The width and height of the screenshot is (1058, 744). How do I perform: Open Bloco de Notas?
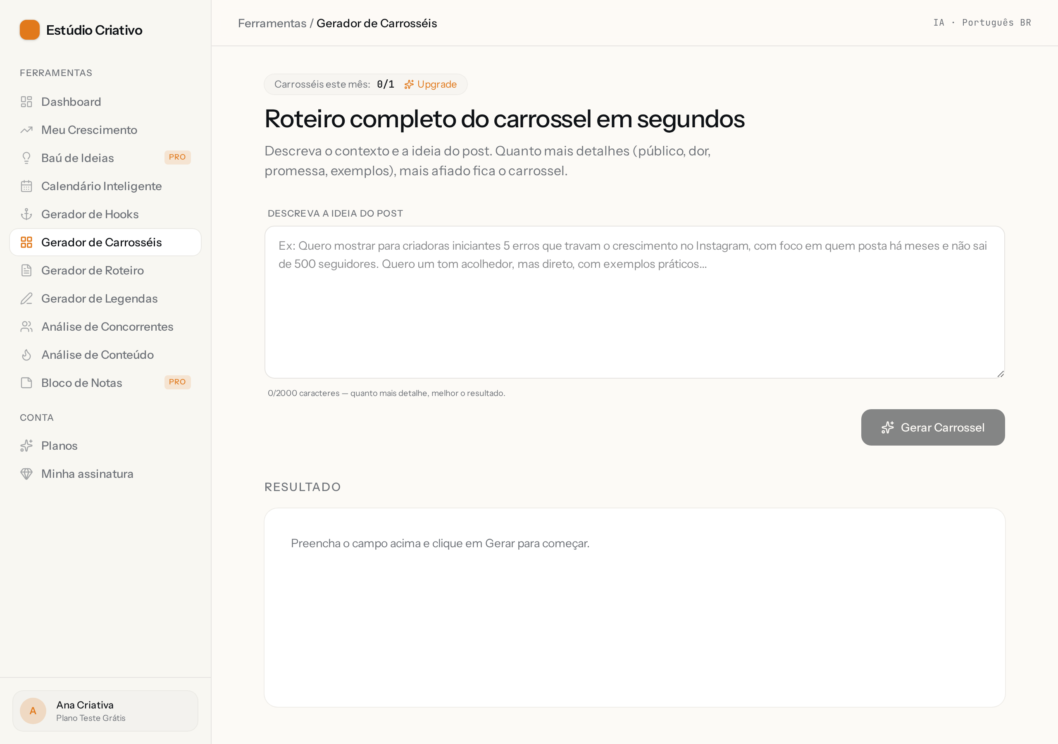tap(105, 383)
